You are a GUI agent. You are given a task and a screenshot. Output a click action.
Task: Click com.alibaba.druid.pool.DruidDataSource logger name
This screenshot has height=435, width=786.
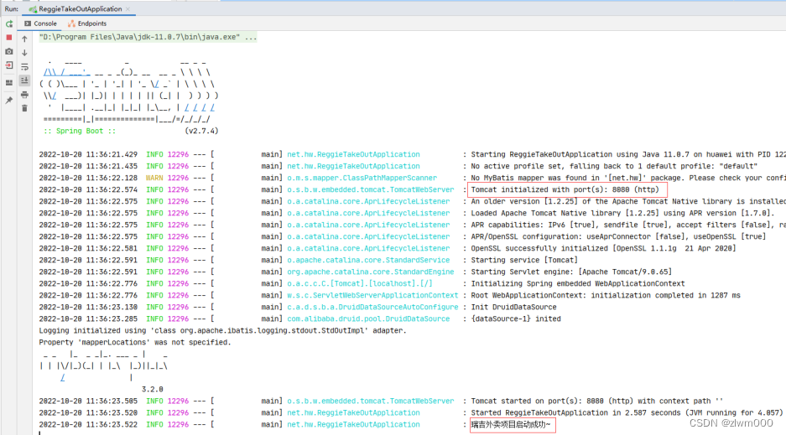[368, 318]
